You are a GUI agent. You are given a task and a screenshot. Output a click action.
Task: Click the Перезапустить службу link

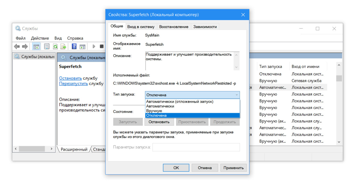click(x=74, y=84)
